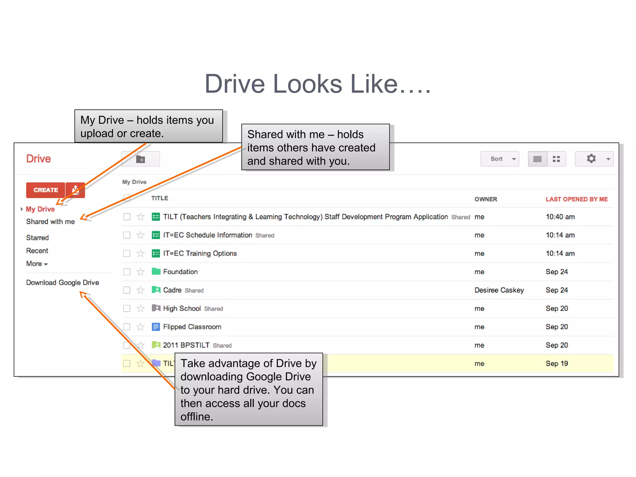The height and width of the screenshot is (477, 636).
Task: Star the Flipped Classroom document
Action: 141,326
